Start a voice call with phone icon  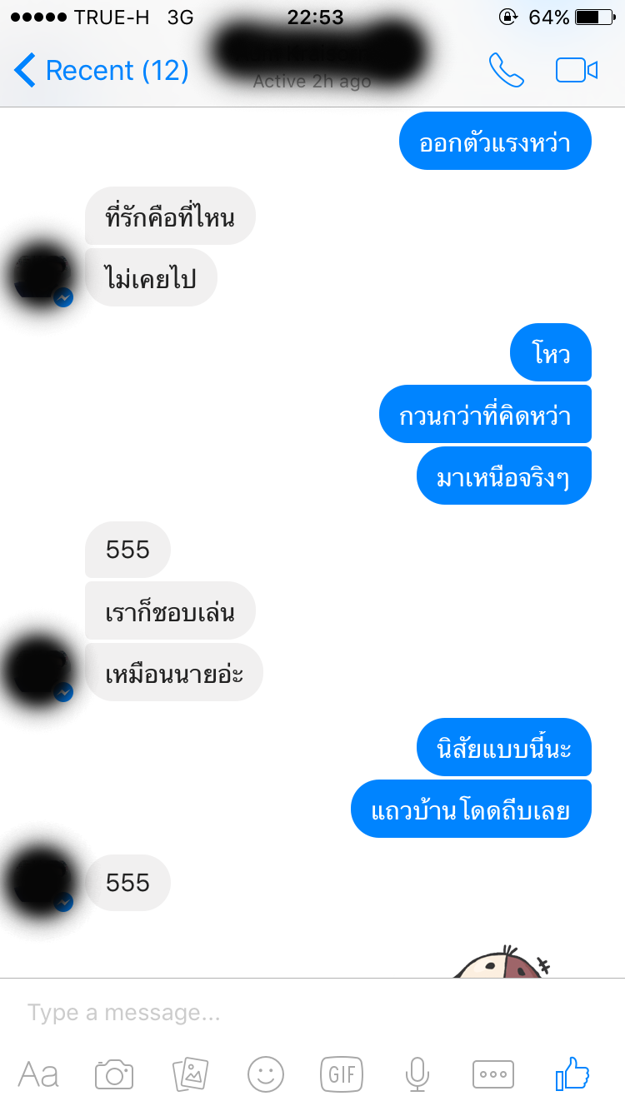[x=506, y=71]
